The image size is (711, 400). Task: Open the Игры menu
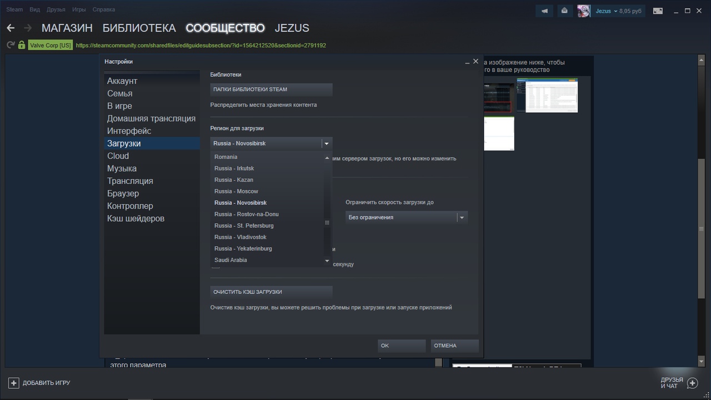79,9
